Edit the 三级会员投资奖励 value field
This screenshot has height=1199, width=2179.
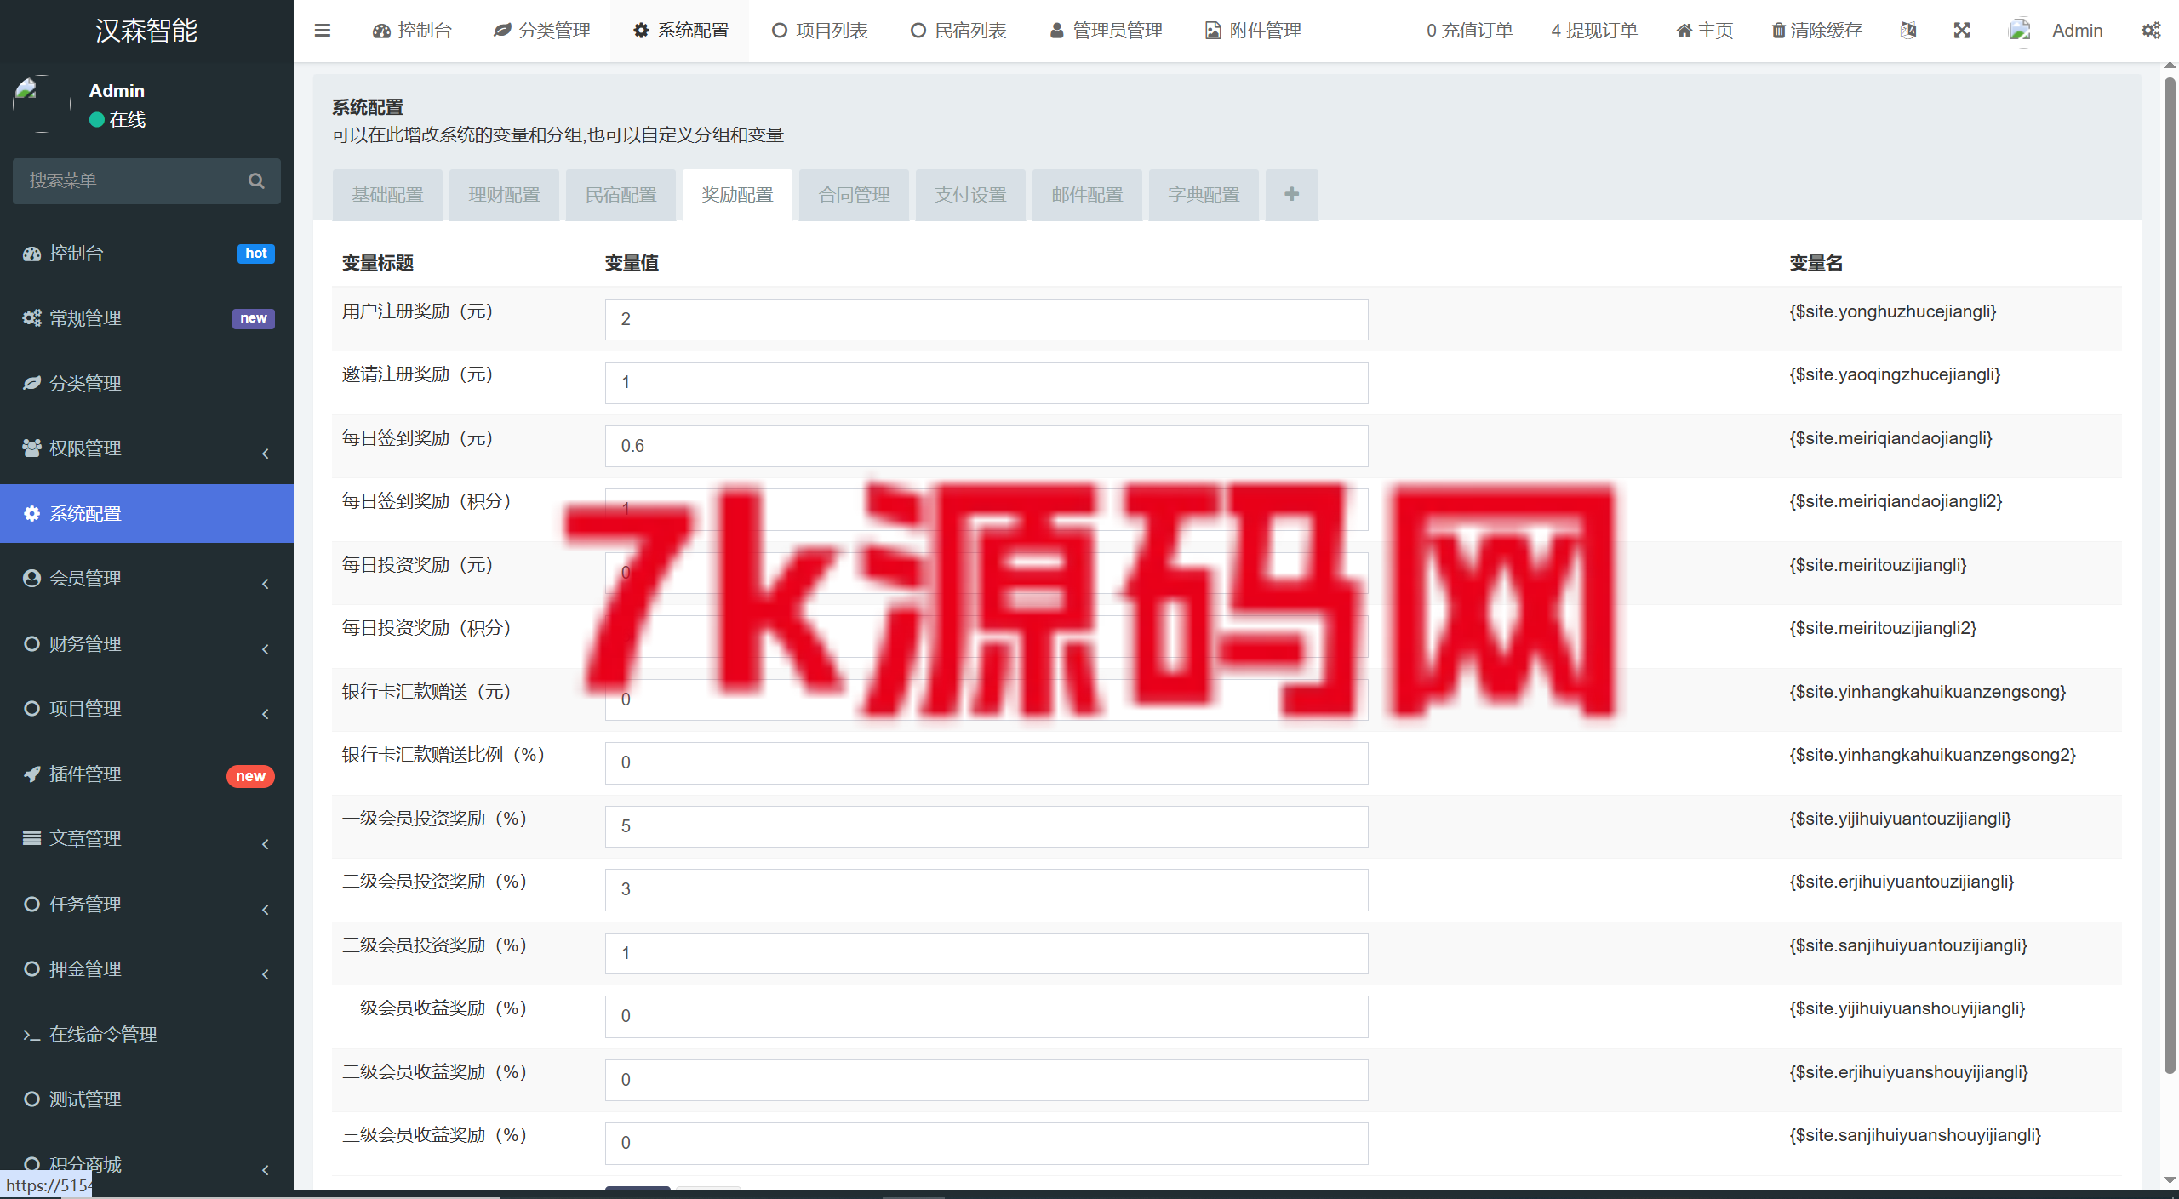click(987, 953)
